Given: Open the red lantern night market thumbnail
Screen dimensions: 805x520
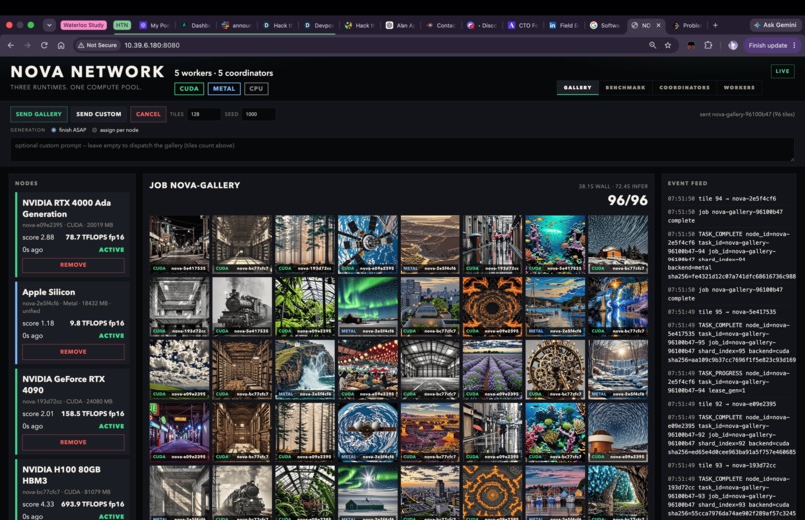Looking at the screenshot, I should click(x=368, y=369).
